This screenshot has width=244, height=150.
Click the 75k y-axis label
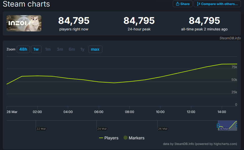pyautogui.click(x=234, y=67)
